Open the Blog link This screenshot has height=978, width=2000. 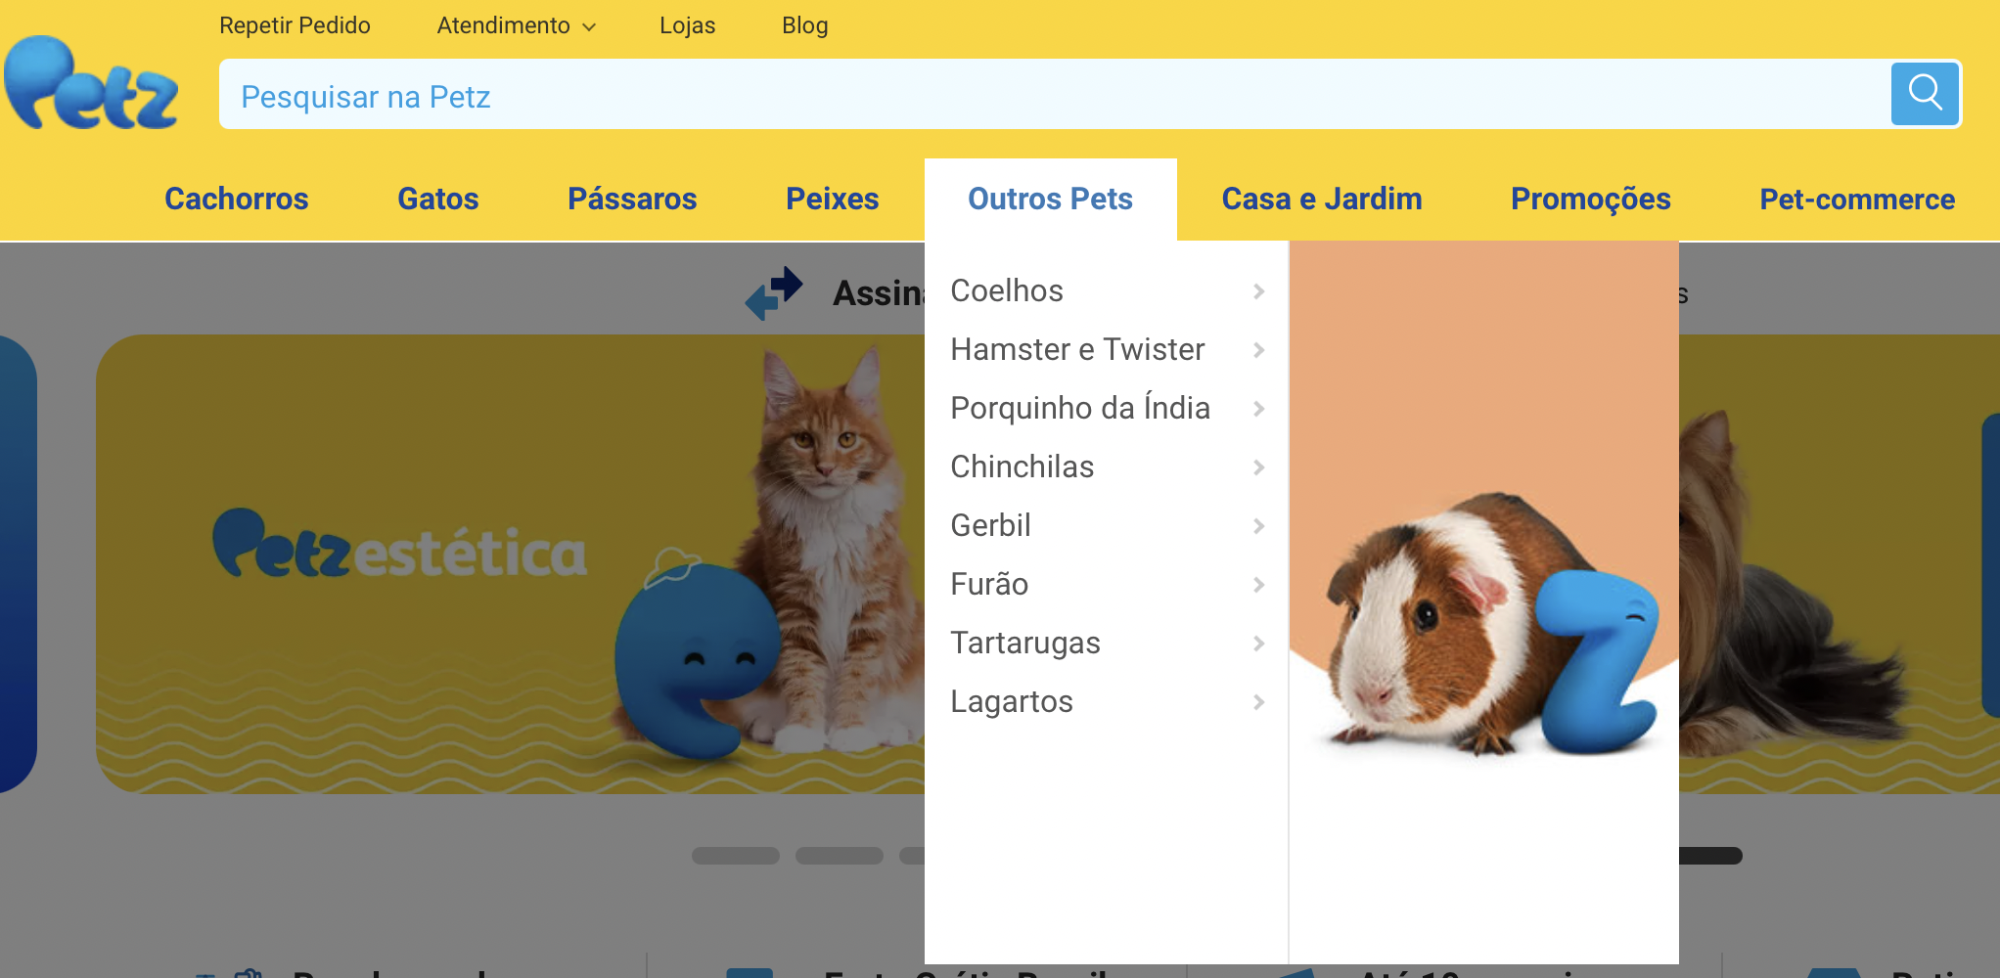click(x=805, y=25)
